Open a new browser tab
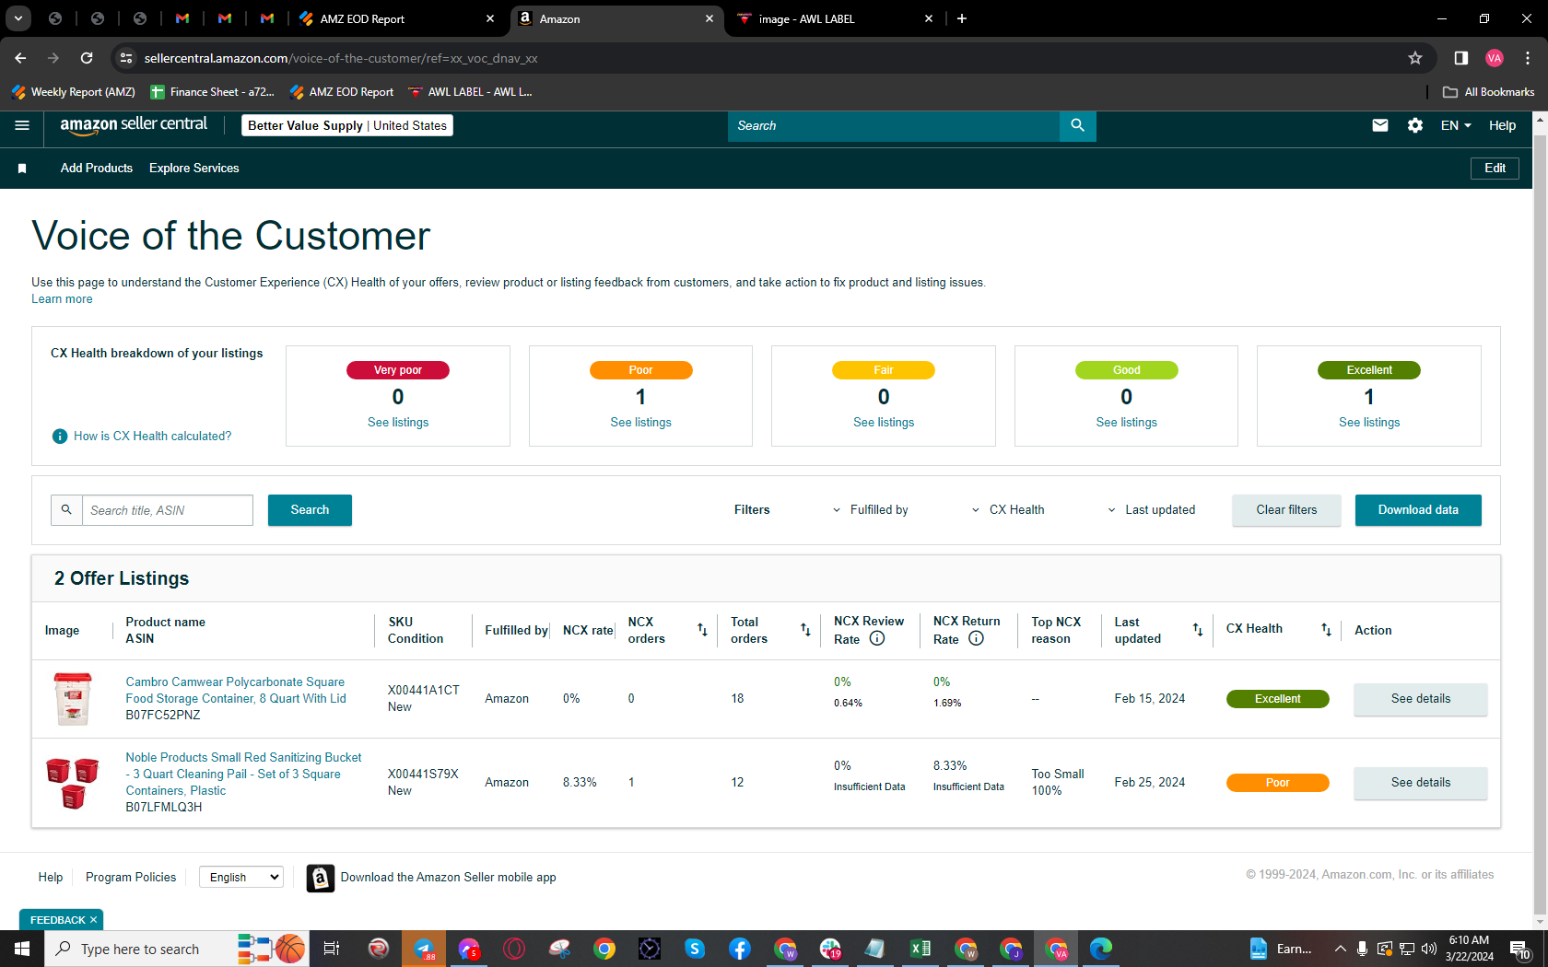The image size is (1548, 967). [962, 18]
